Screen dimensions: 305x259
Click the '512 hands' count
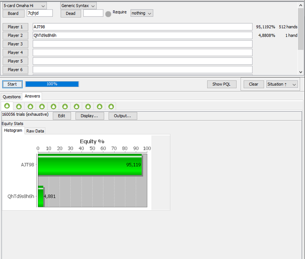point(288,27)
